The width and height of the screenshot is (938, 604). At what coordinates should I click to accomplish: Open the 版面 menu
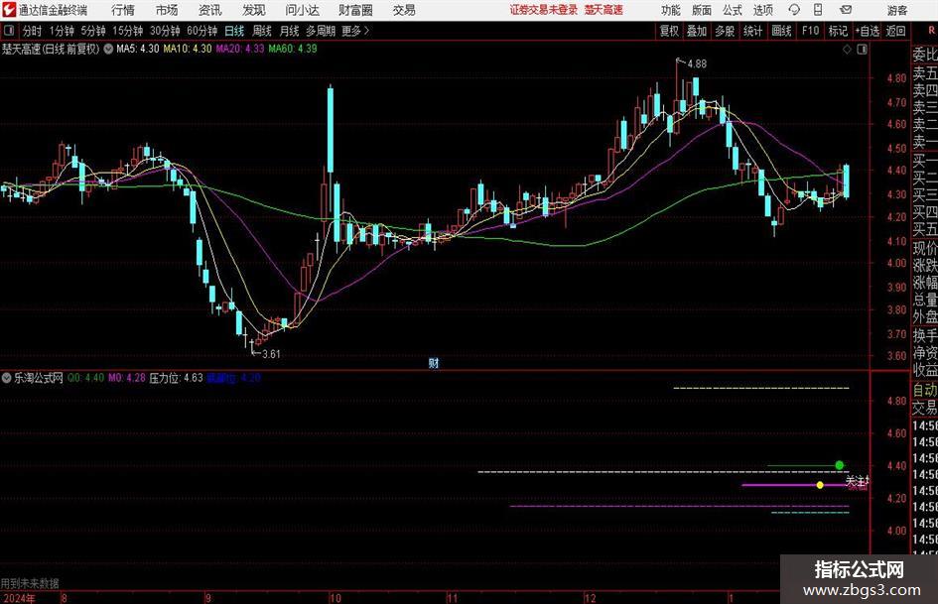pyautogui.click(x=702, y=10)
